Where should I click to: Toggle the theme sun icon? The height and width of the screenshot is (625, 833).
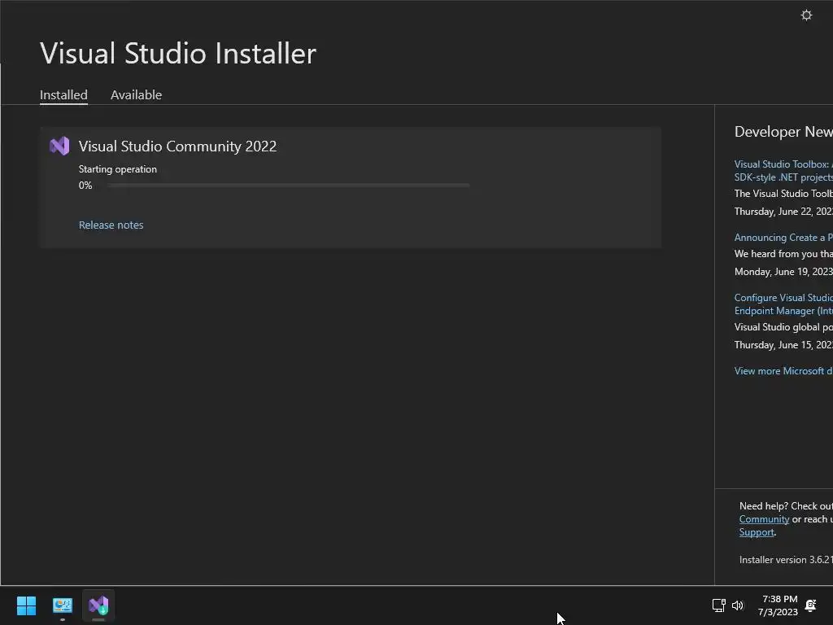click(x=806, y=15)
